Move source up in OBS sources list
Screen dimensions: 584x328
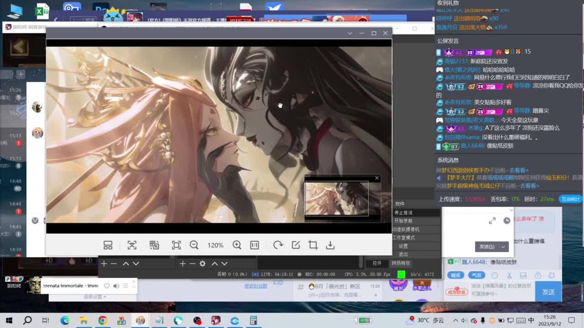[x=214, y=264]
